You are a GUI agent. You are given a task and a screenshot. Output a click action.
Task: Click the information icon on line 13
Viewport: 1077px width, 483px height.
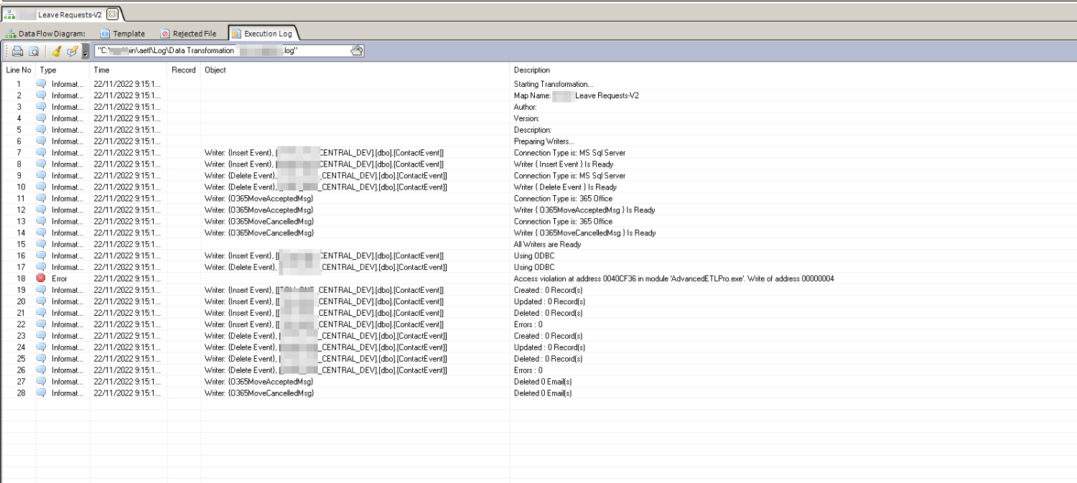(x=42, y=222)
